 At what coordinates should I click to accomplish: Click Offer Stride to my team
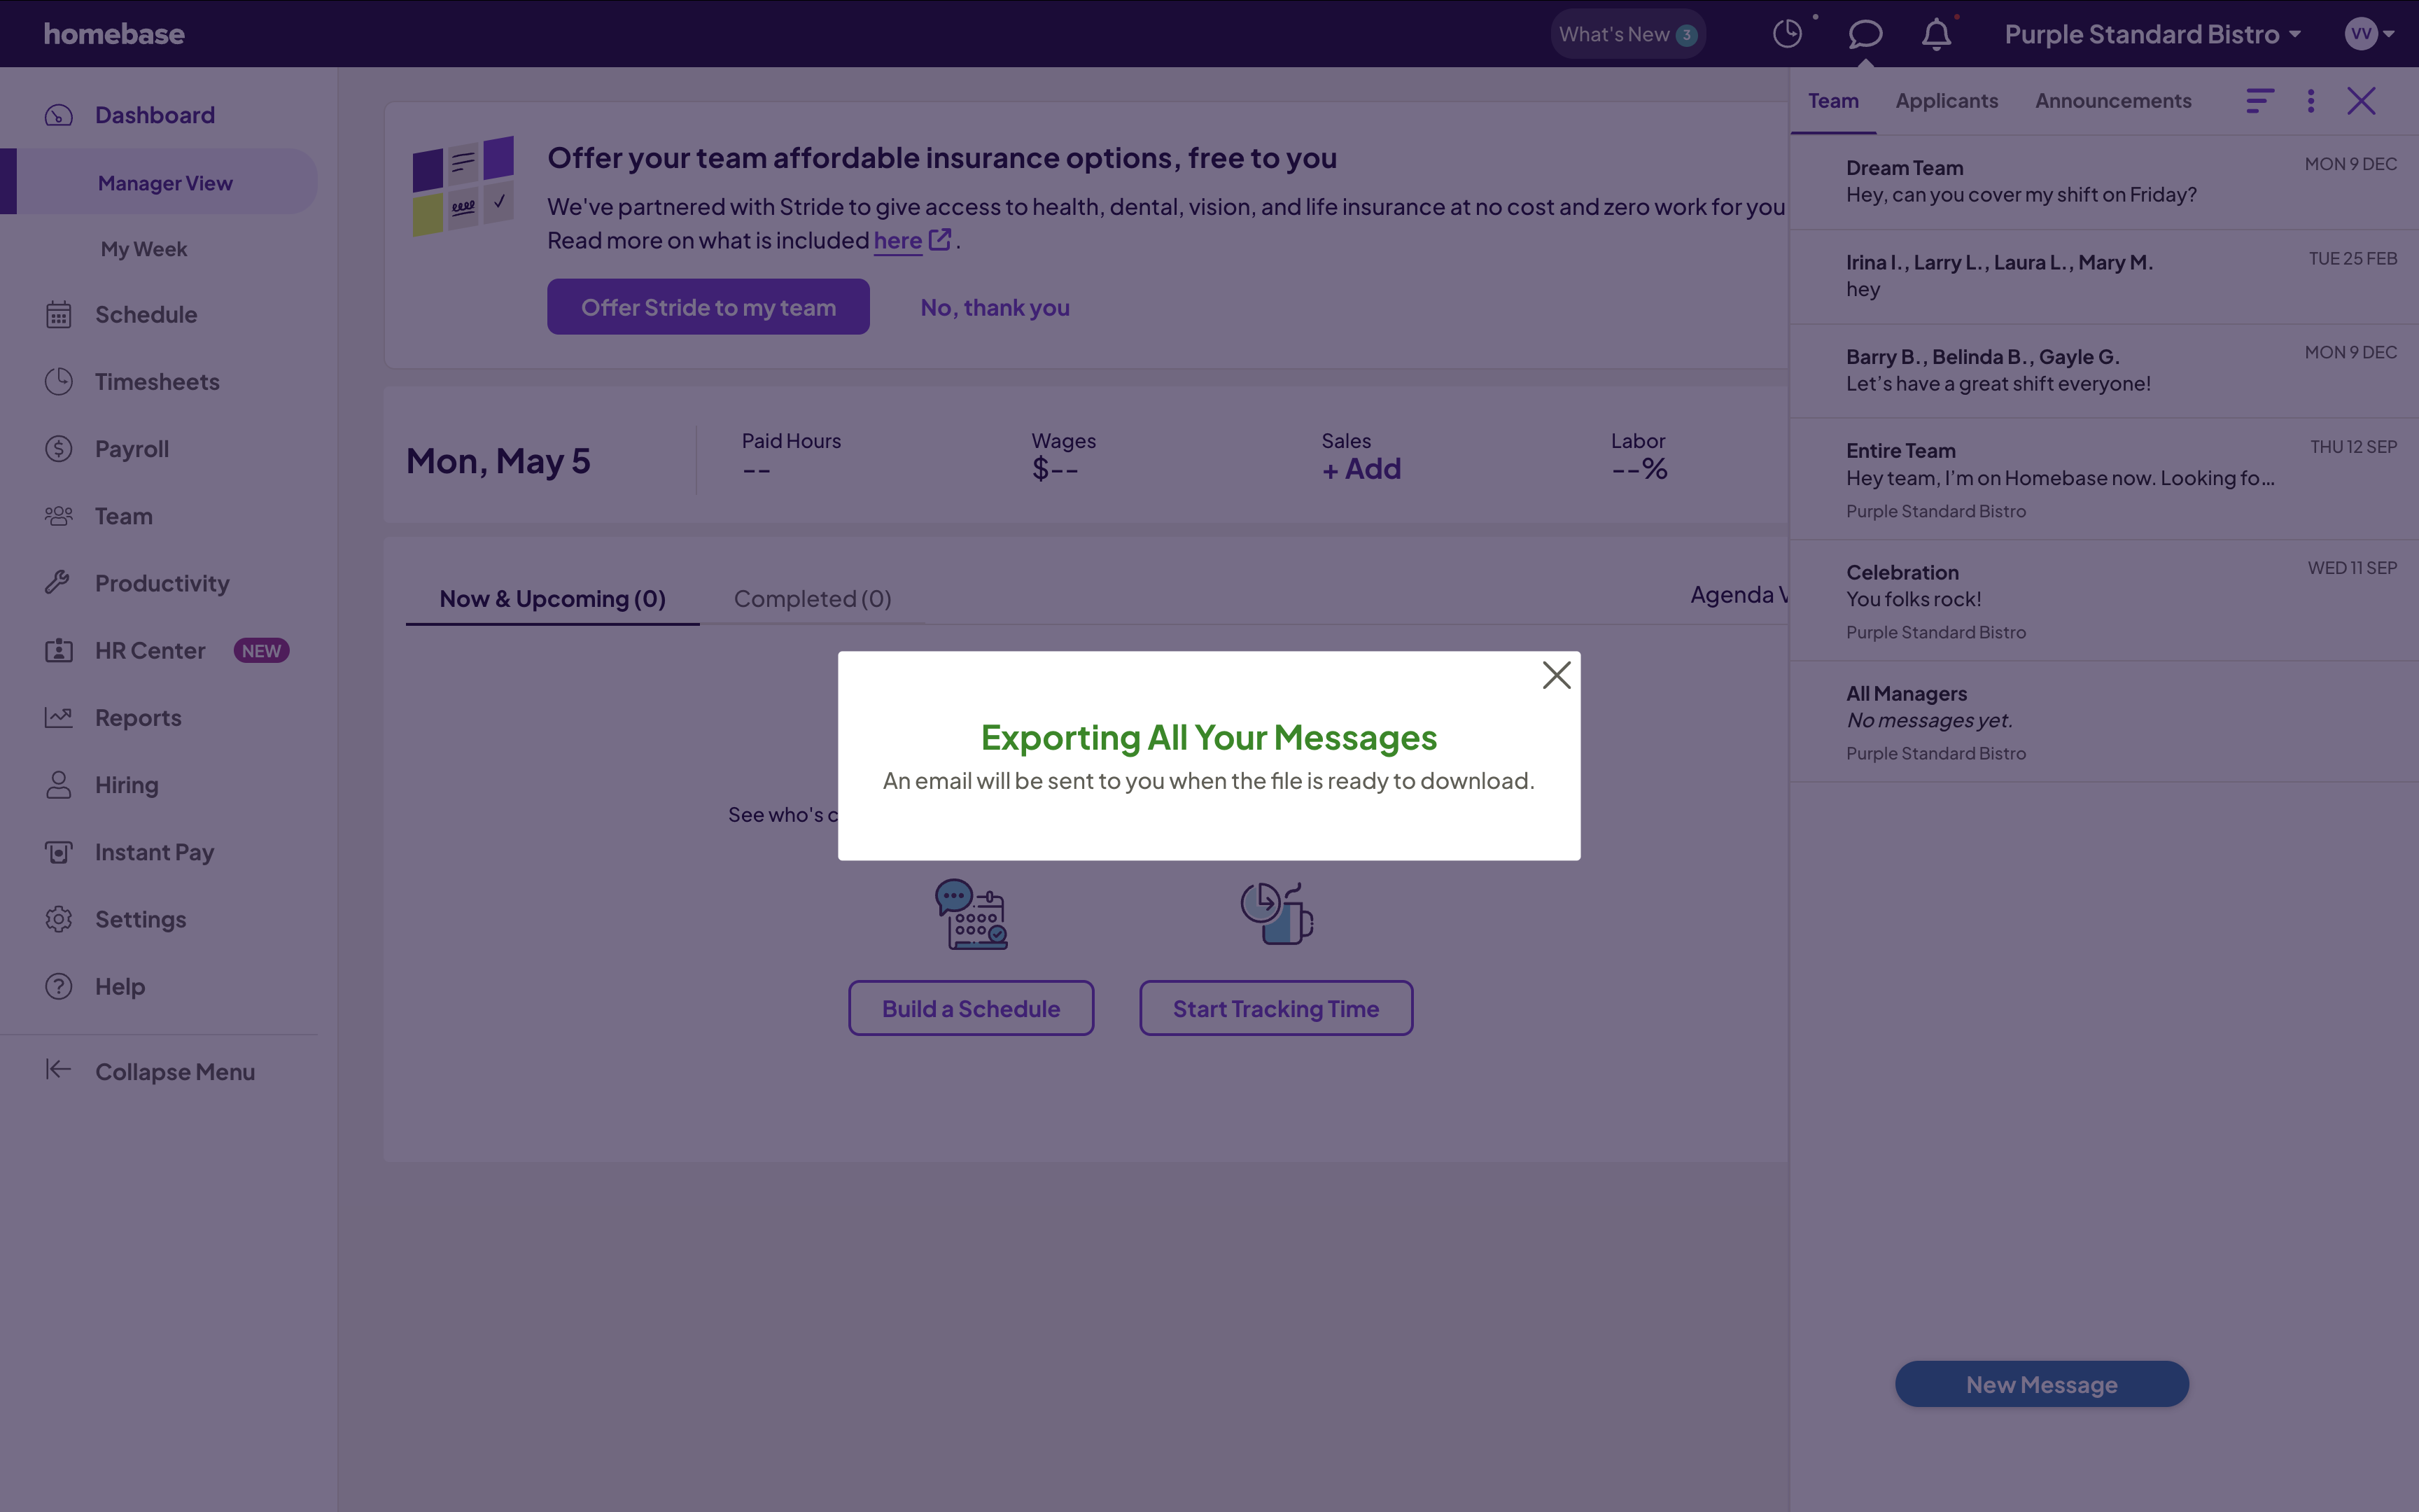(x=708, y=306)
